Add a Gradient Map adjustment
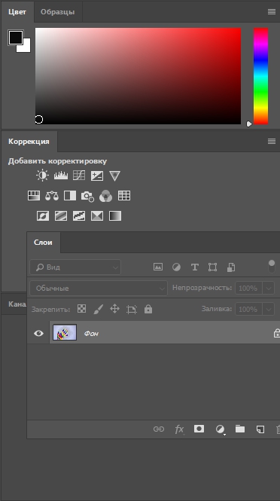The image size is (280, 501). click(115, 216)
